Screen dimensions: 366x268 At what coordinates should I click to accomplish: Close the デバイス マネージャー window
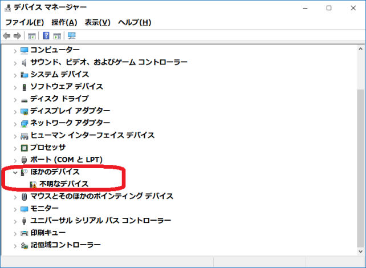coord(353,8)
